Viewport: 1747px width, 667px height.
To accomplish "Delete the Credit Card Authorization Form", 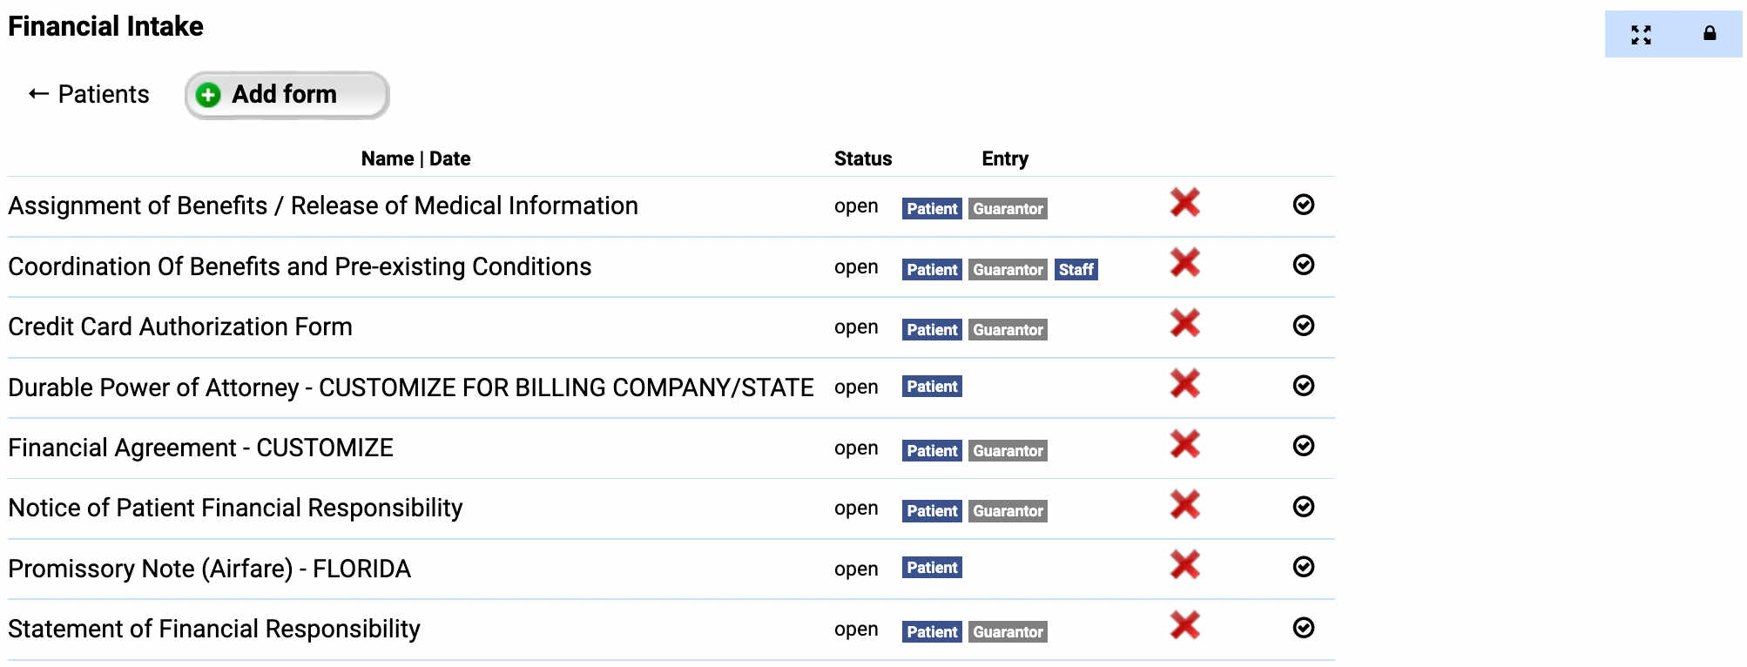I will coord(1184,323).
